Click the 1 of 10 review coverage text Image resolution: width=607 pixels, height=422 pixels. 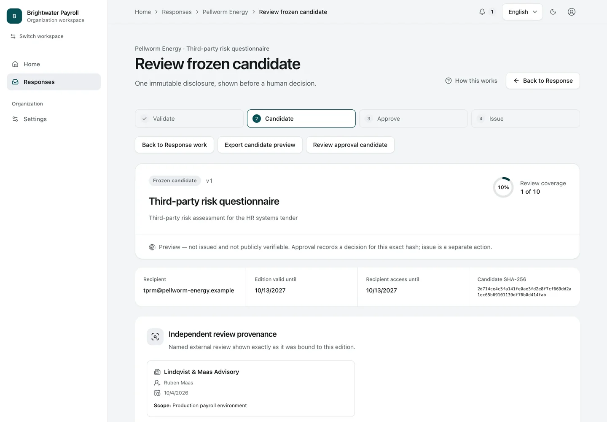coord(530,192)
